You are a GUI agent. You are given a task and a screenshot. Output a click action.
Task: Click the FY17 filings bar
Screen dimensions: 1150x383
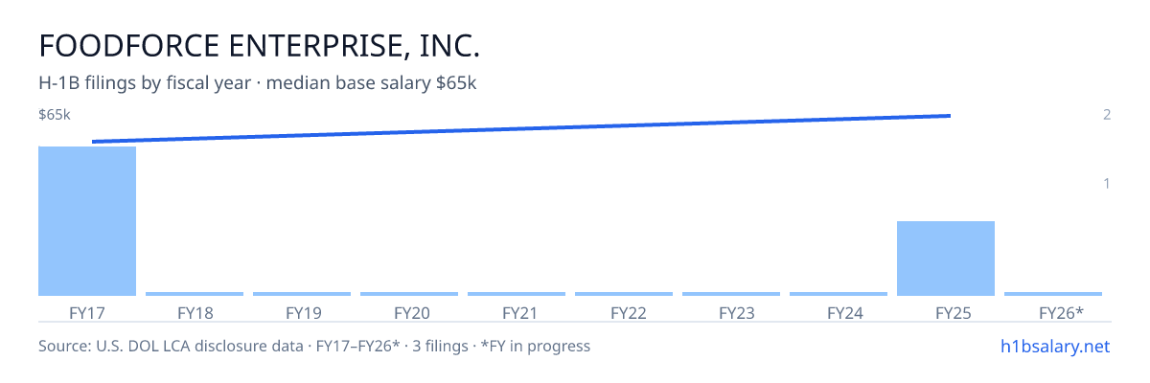pos(87,221)
